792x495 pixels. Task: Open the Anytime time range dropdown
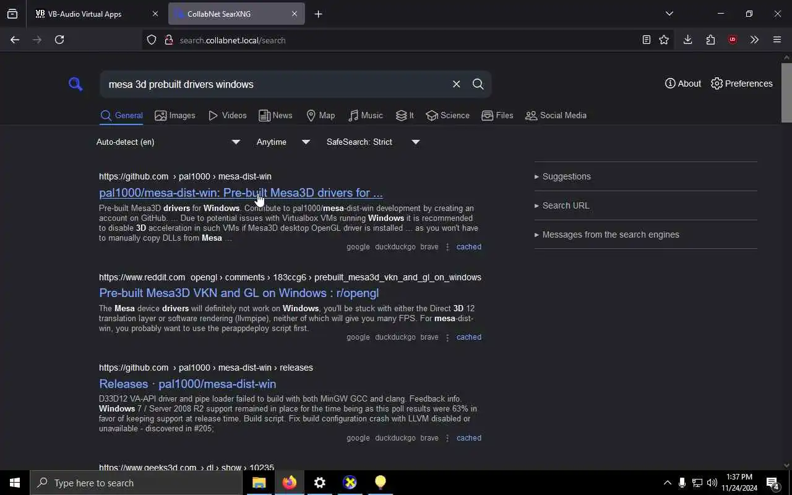click(283, 142)
